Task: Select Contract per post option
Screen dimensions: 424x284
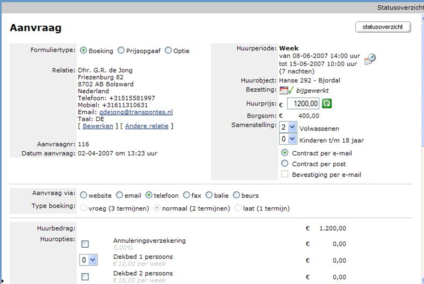Action: pyautogui.click(x=284, y=164)
